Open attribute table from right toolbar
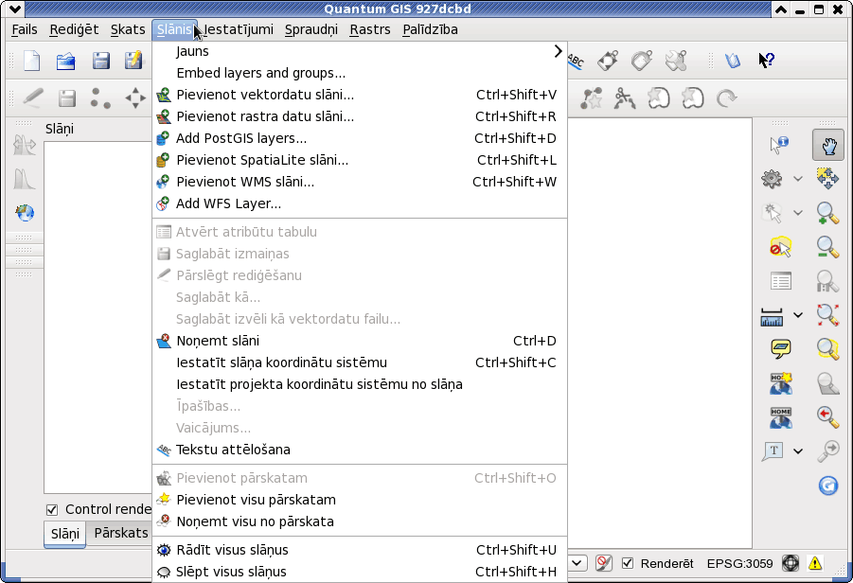The height and width of the screenshot is (583, 853). [781, 281]
